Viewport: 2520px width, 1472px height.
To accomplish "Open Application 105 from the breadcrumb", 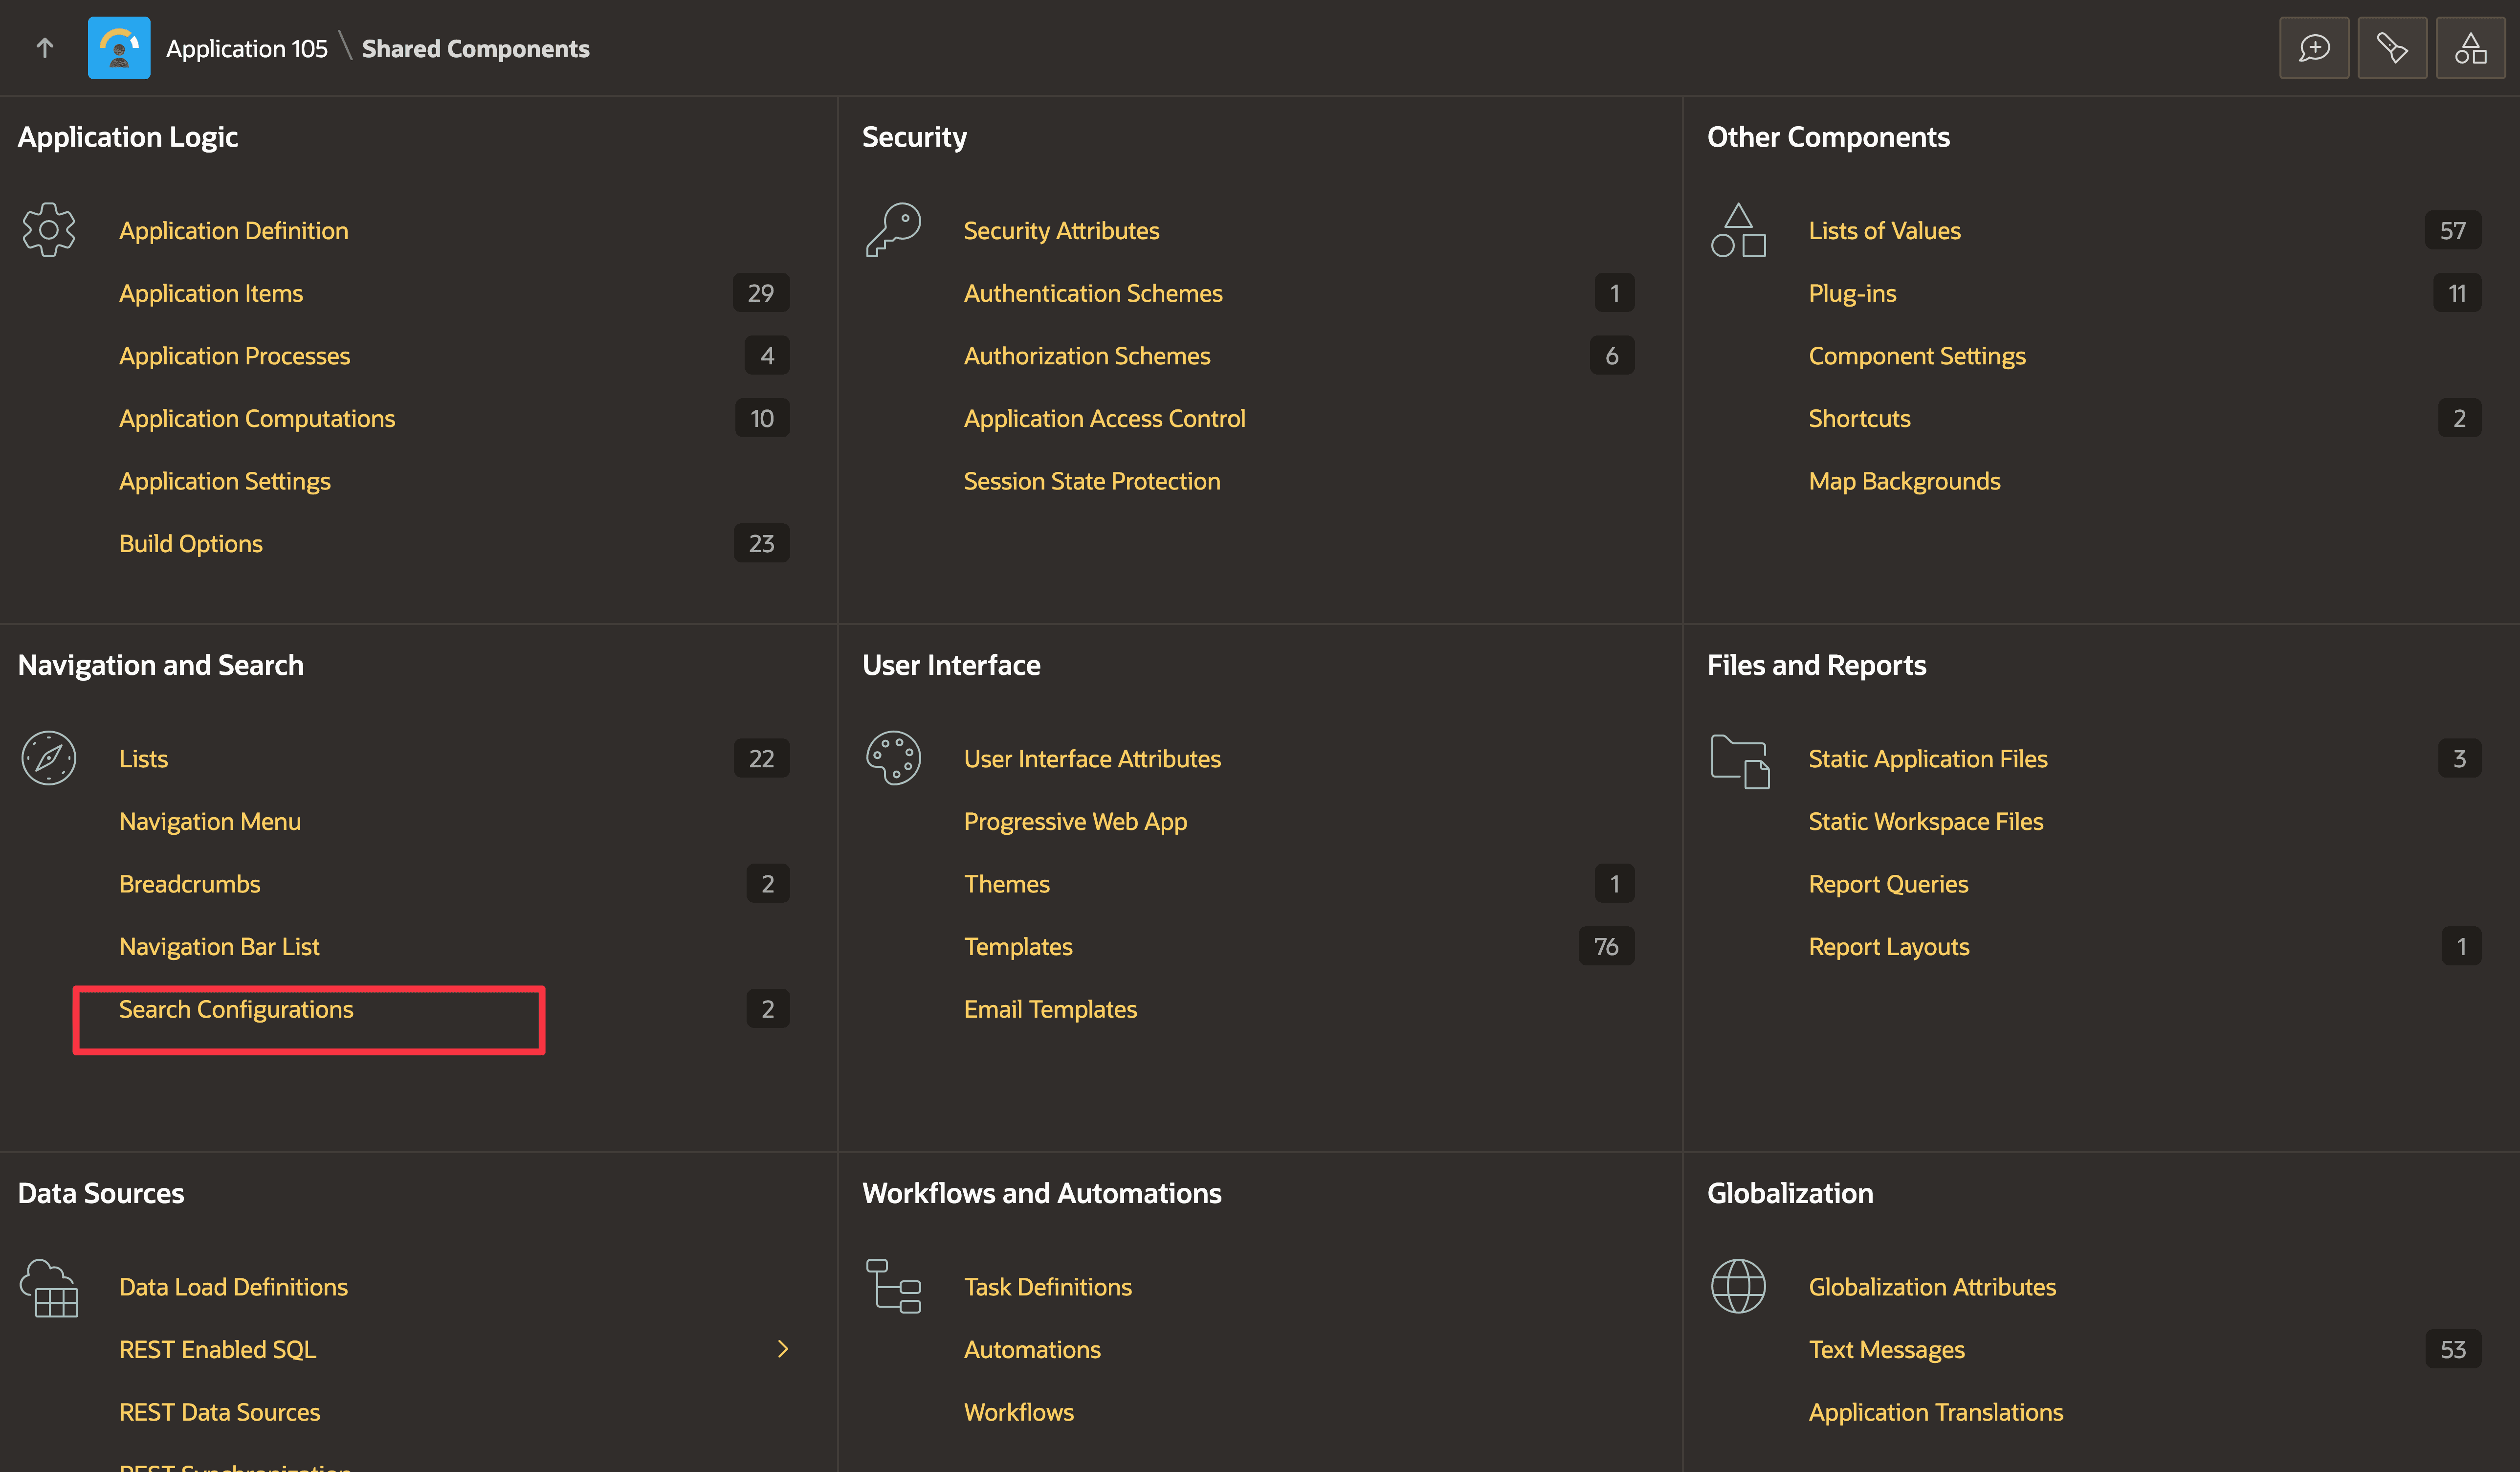I will pos(246,47).
